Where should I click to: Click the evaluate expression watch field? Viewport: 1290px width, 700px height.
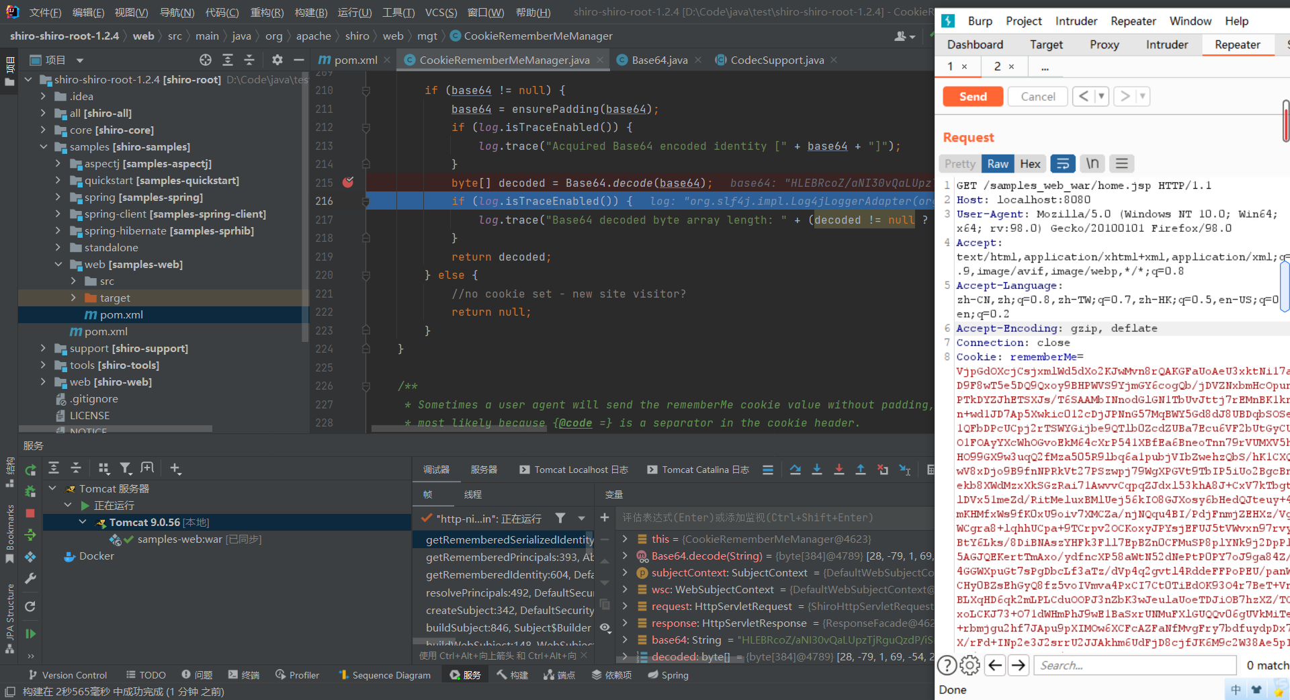[775, 517]
